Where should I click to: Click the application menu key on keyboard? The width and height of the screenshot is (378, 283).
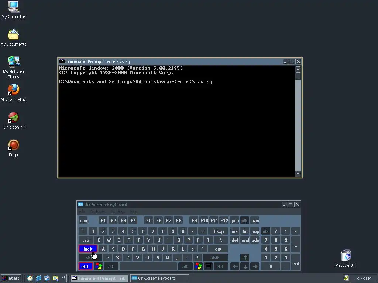pos(208,266)
